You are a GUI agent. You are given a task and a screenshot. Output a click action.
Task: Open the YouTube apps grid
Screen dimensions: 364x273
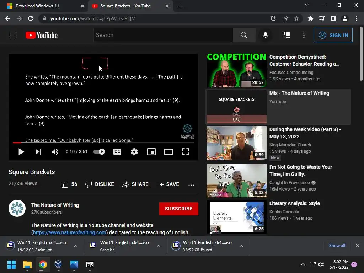287,35
